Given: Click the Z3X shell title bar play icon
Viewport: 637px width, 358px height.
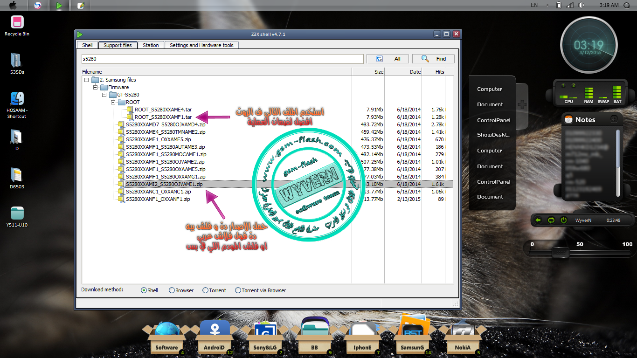Looking at the screenshot, I should [80, 34].
